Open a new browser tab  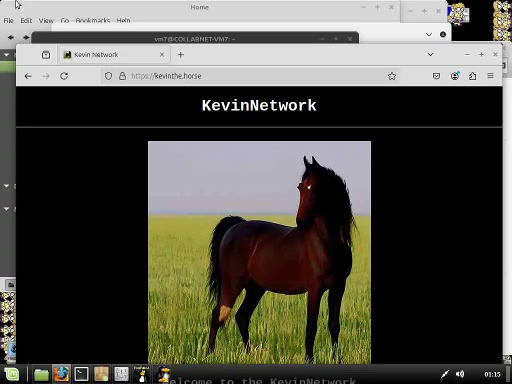point(180,55)
